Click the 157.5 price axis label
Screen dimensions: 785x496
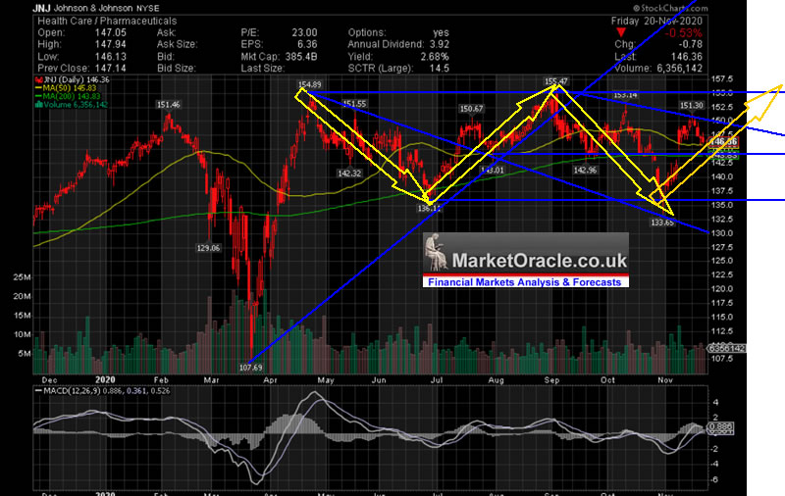point(722,79)
